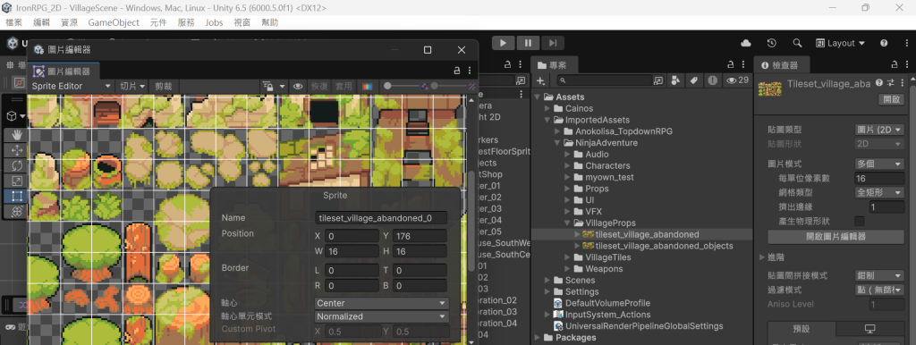Click the search-by-log-type icon in Project panel
This screenshot has width=916, height=345.
click(x=712, y=80)
